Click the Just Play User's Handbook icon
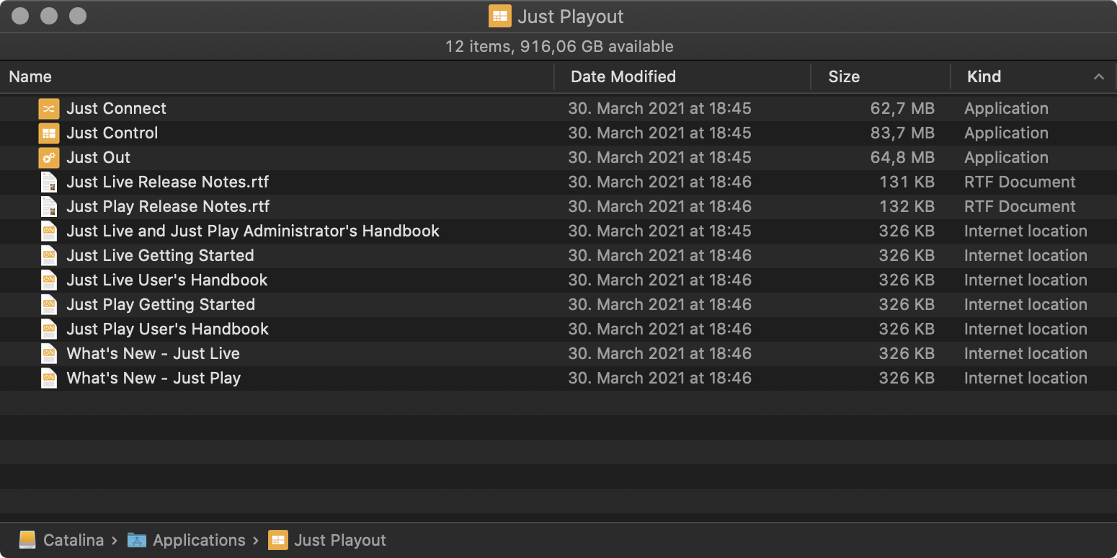The height and width of the screenshot is (558, 1117). pos(48,329)
